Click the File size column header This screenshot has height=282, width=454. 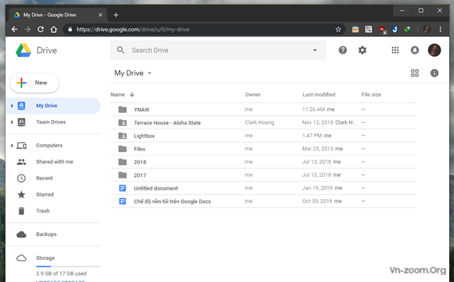pyautogui.click(x=371, y=94)
